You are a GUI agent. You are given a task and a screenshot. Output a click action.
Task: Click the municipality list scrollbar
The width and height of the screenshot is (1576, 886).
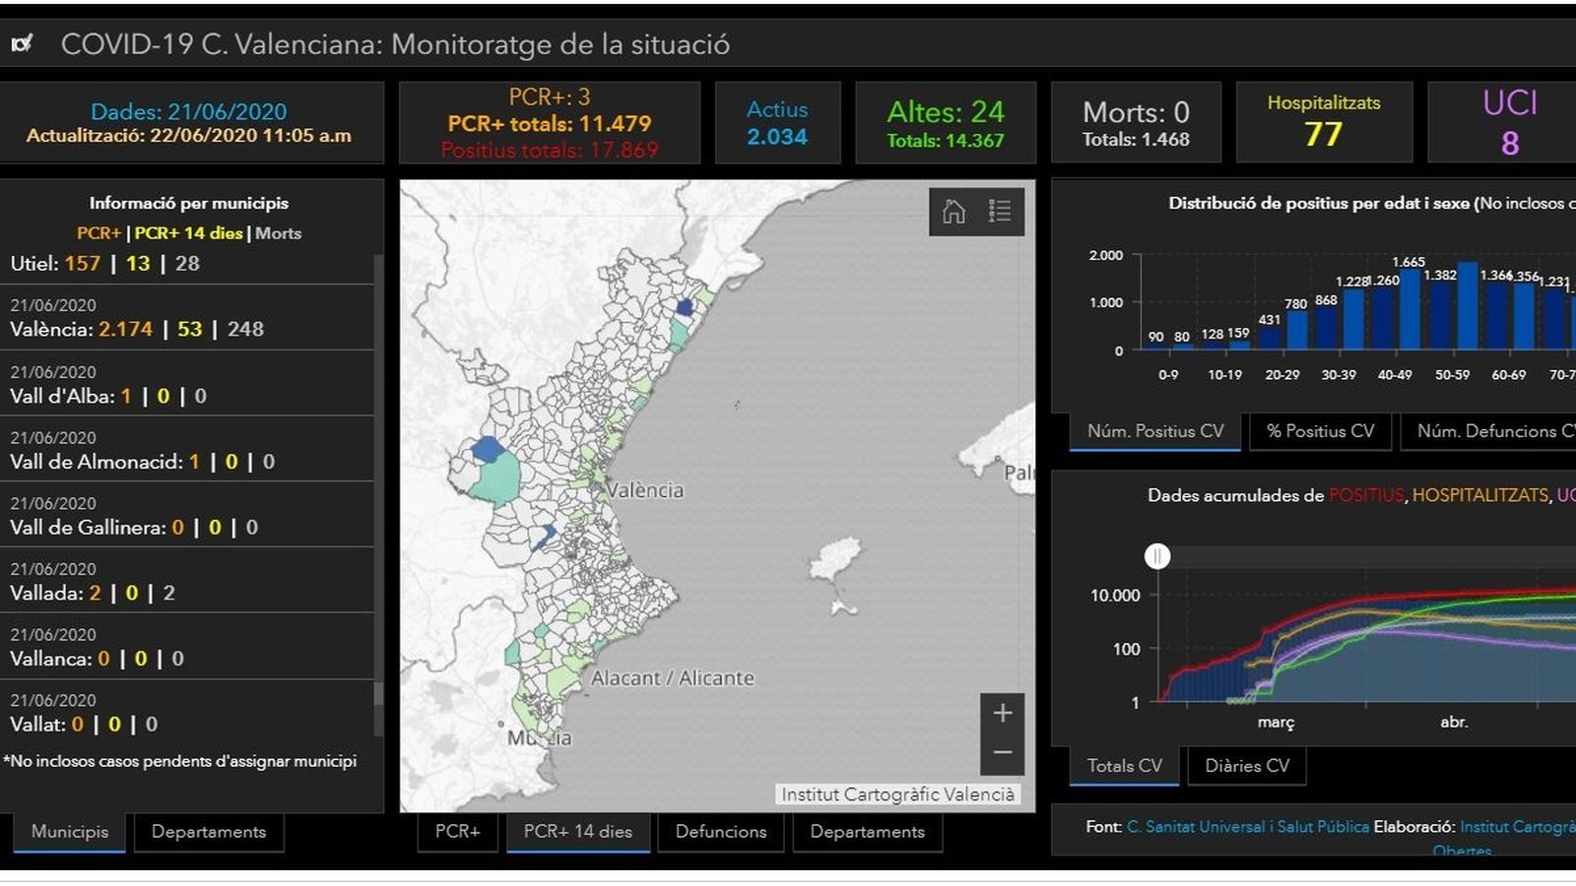[x=378, y=492]
